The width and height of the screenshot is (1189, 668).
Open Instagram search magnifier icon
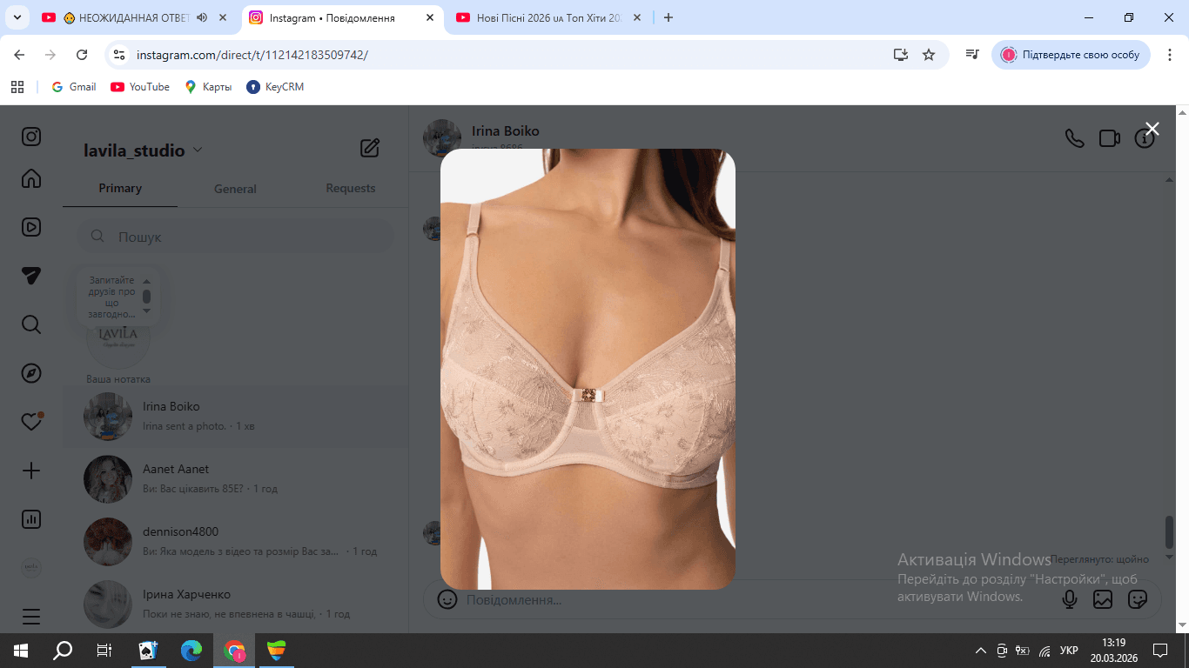coord(31,324)
